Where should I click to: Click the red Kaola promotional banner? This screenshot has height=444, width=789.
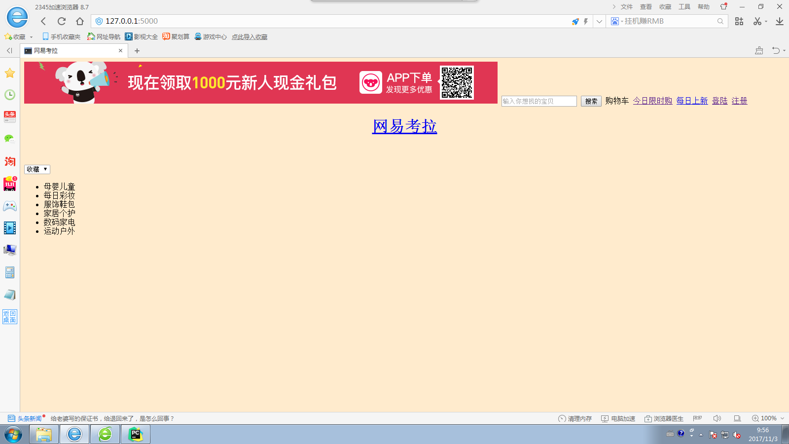point(261,82)
